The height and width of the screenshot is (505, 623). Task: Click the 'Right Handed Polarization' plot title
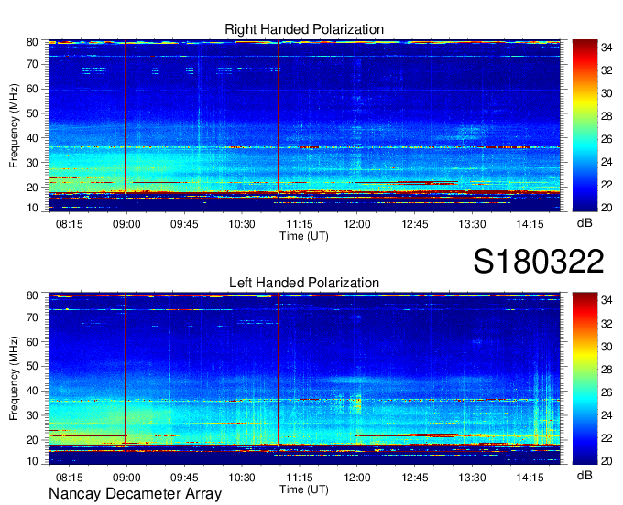[x=304, y=29]
